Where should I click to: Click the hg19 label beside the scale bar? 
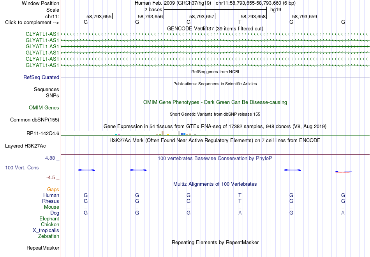pos(276,10)
